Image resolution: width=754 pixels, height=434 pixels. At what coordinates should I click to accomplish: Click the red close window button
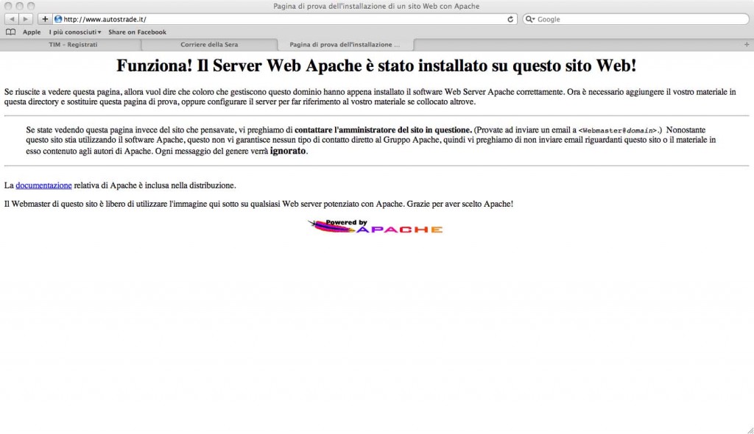8,6
